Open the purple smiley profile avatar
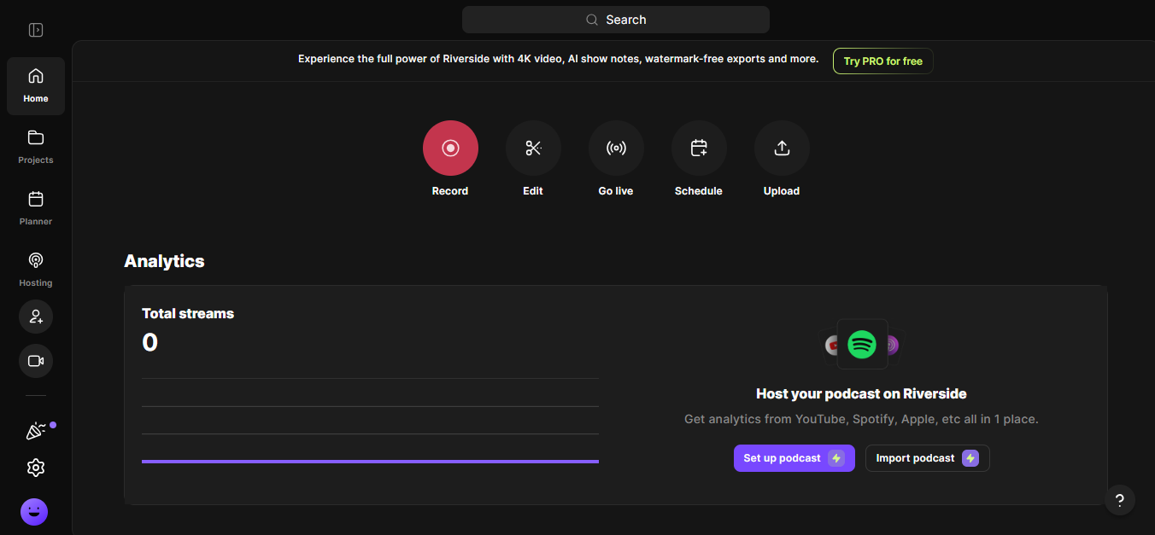Screen dimensions: 1155x535 click(34, 512)
